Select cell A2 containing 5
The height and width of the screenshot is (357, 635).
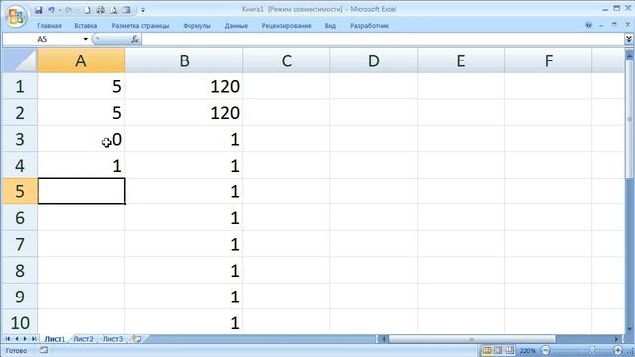81,112
